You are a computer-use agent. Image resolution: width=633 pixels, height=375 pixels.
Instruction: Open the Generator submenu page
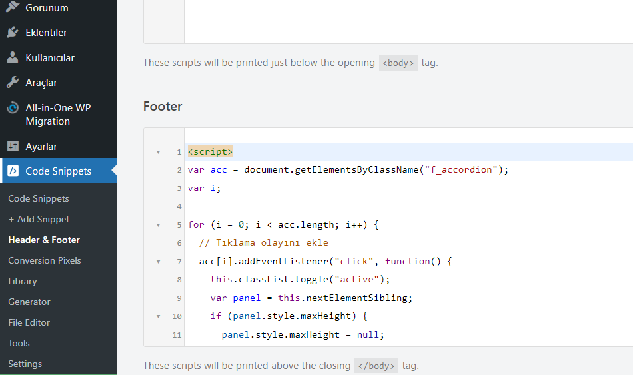[x=29, y=302]
